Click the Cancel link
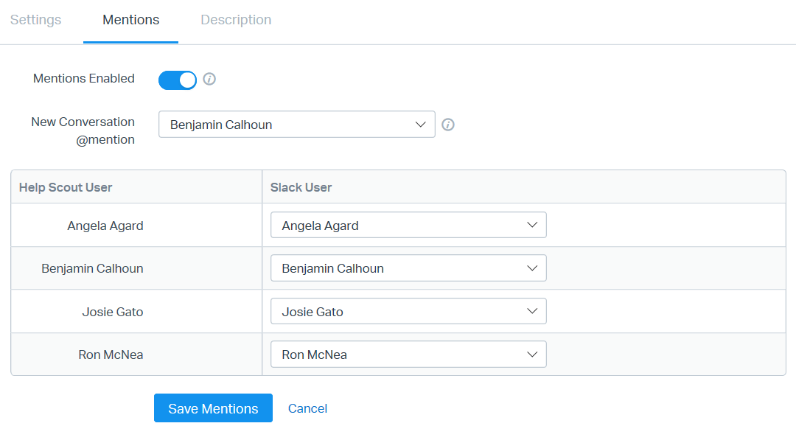The image size is (796, 440). tap(307, 408)
